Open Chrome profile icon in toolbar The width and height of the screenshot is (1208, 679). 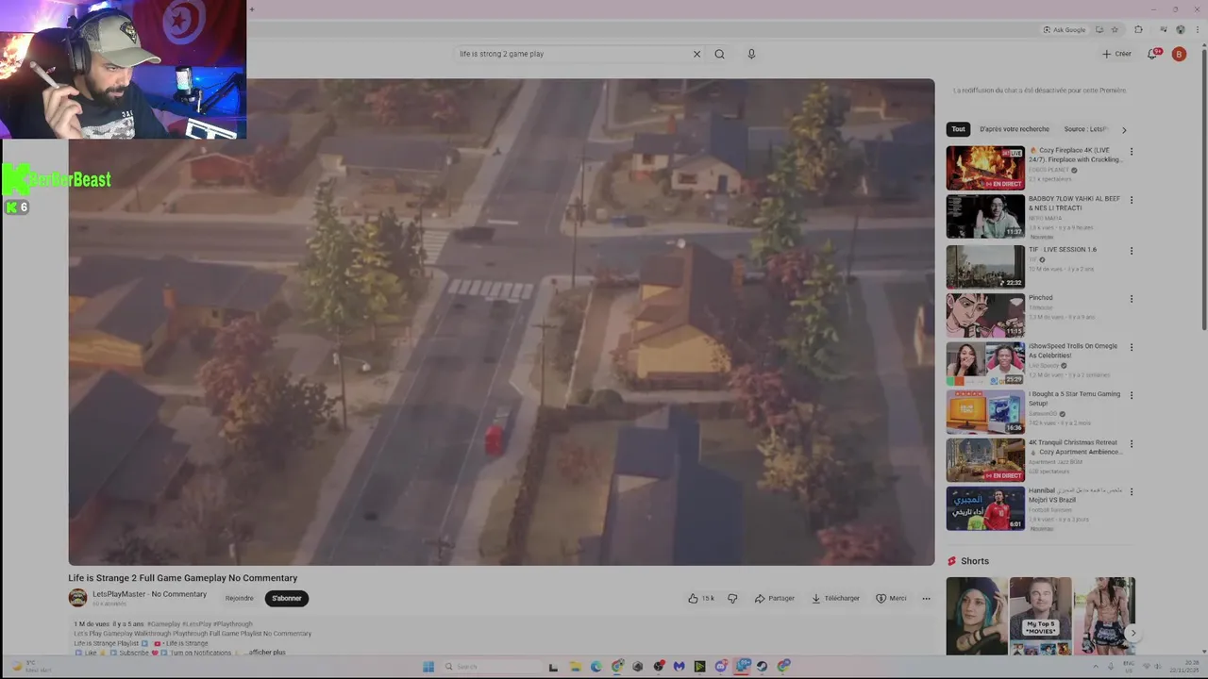point(1181,29)
